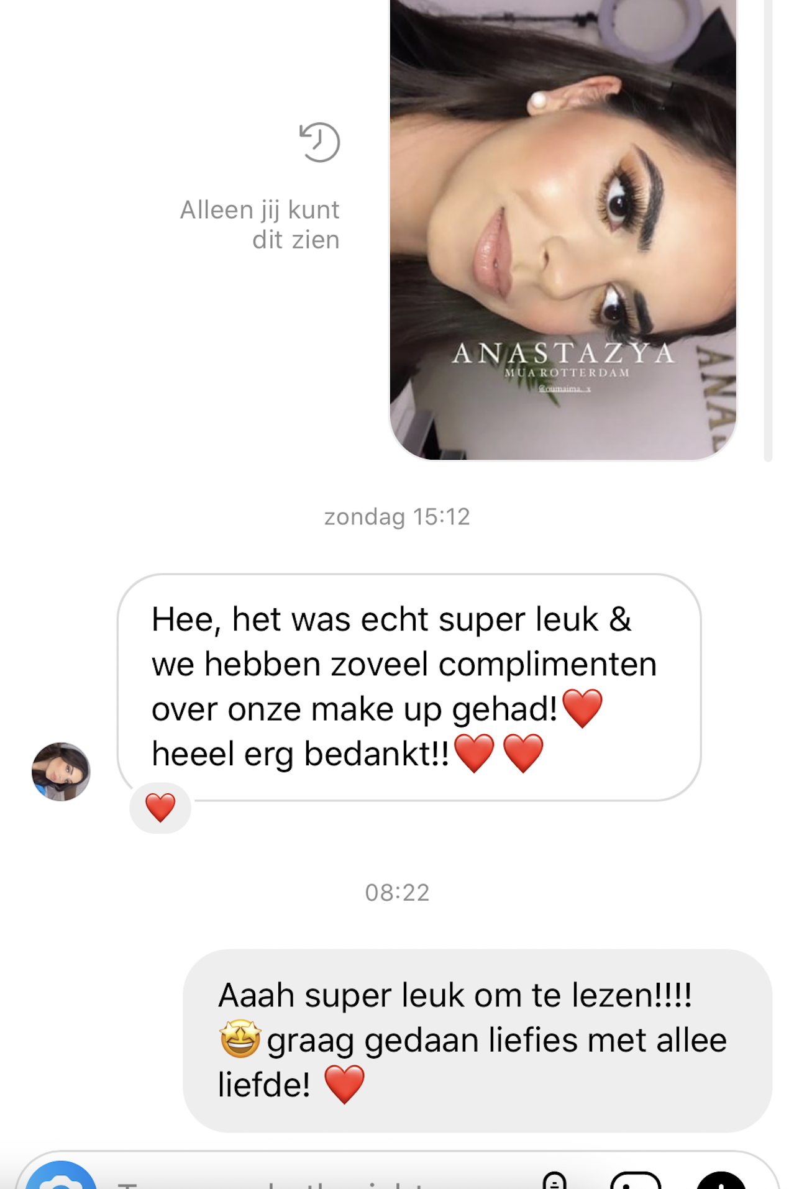Tap the "Alleen jij kunt dit zien" label

(260, 225)
